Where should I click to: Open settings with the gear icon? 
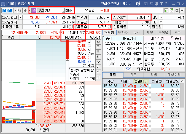(177, 10)
